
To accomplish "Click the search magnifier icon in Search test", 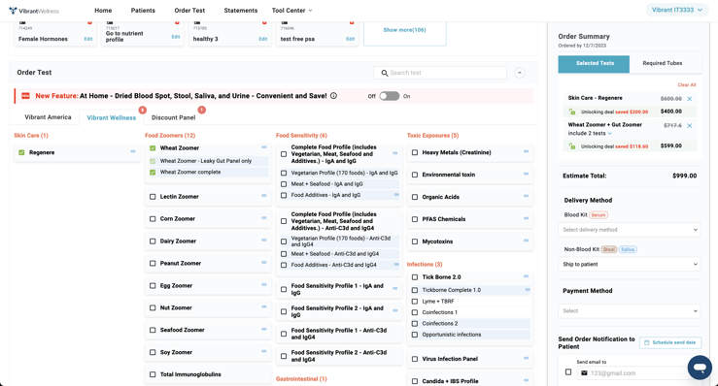I will tap(385, 73).
